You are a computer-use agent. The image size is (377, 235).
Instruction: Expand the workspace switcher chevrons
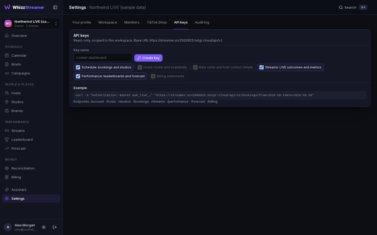click(x=56, y=23)
